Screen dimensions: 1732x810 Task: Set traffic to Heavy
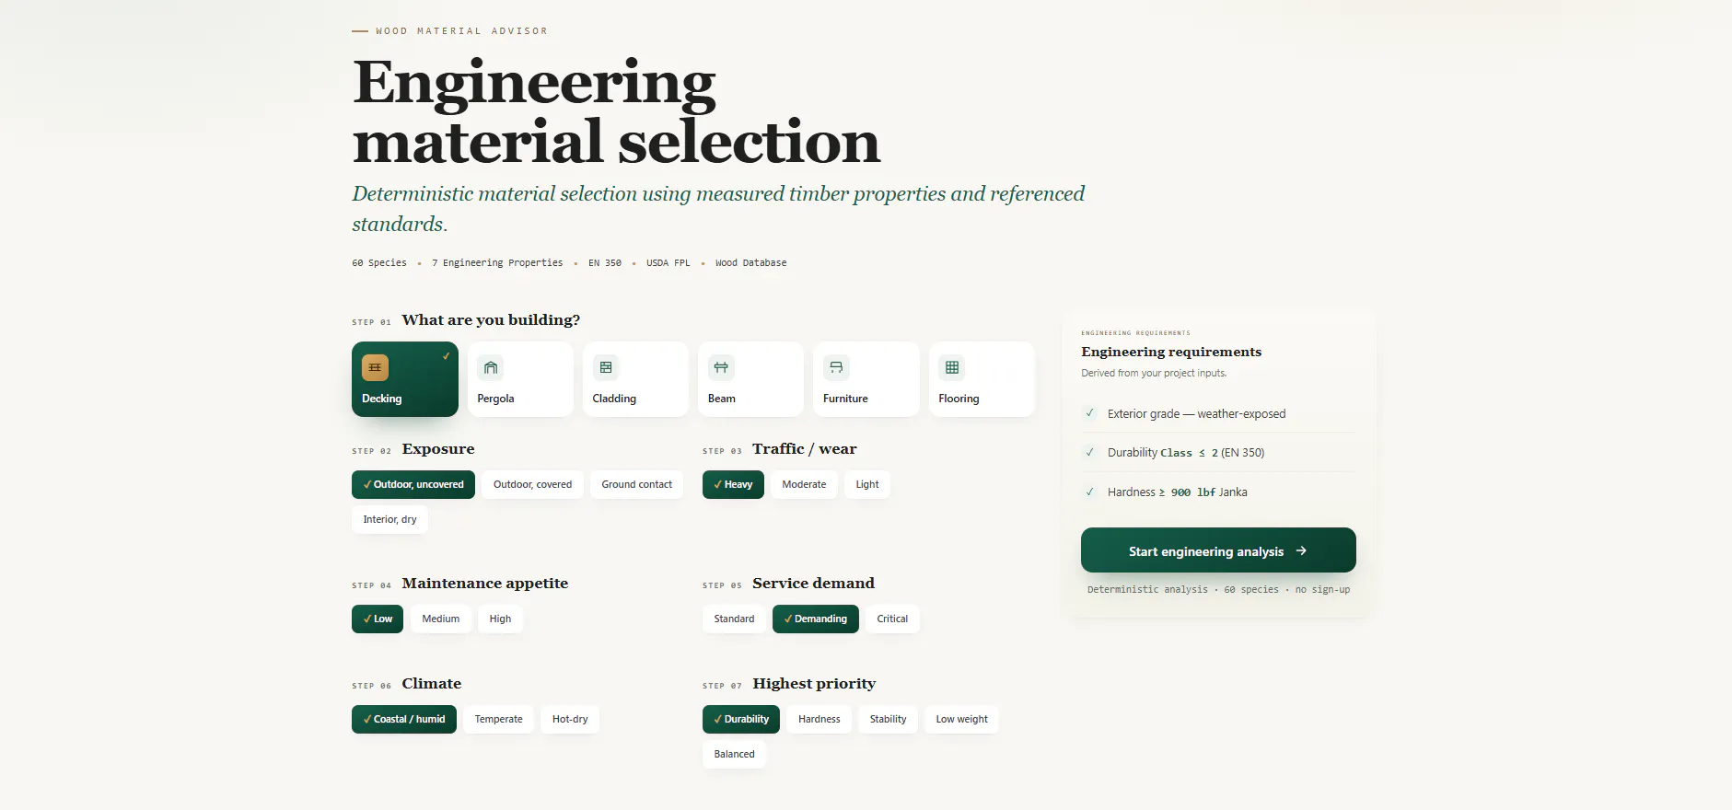[x=733, y=484]
